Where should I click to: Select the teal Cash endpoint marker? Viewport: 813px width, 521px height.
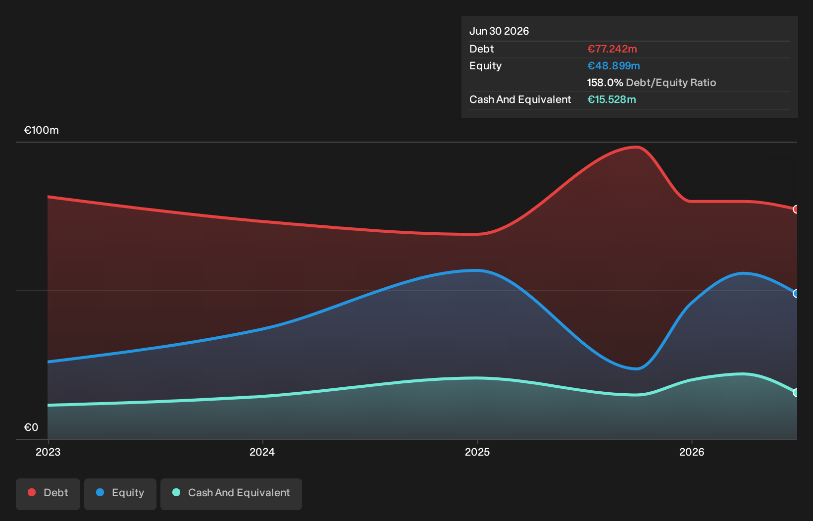[x=796, y=392]
